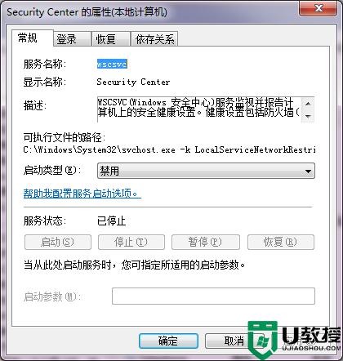Click the 暂停(P) button
343x361 pixels.
click(206, 242)
